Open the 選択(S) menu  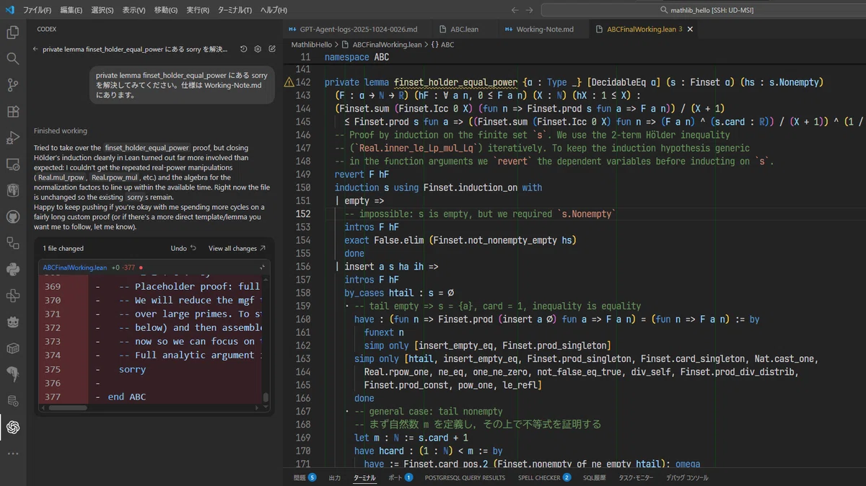pos(102,10)
